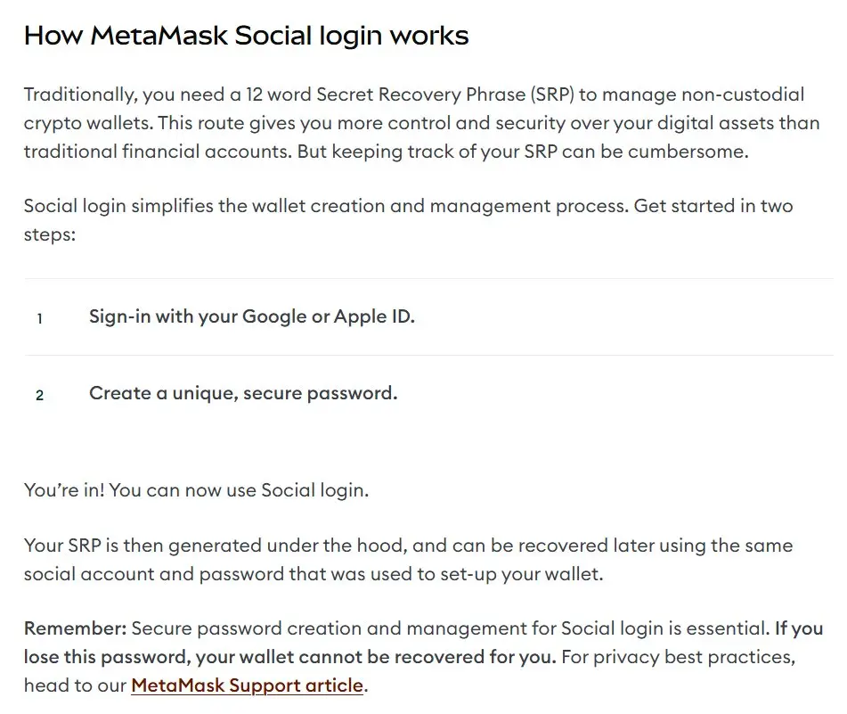Click 'For privacy best practices' sentence
This screenshot has width=847, height=714.
679,657
